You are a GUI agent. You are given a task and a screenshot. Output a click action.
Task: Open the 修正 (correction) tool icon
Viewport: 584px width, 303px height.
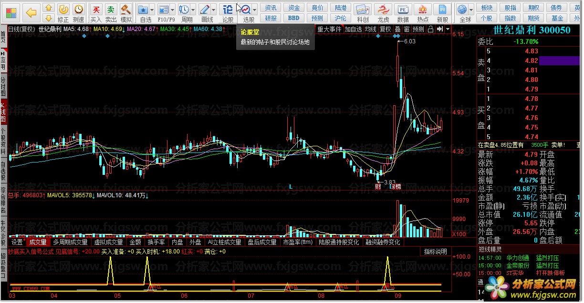tap(63, 9)
